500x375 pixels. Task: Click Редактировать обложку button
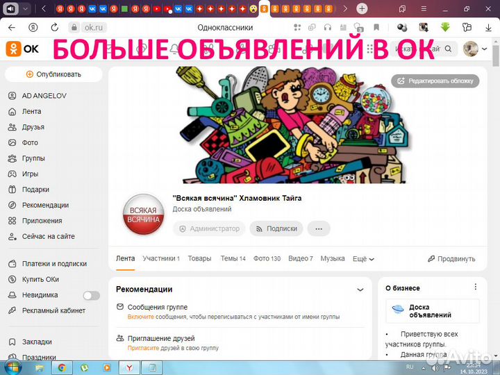click(435, 81)
